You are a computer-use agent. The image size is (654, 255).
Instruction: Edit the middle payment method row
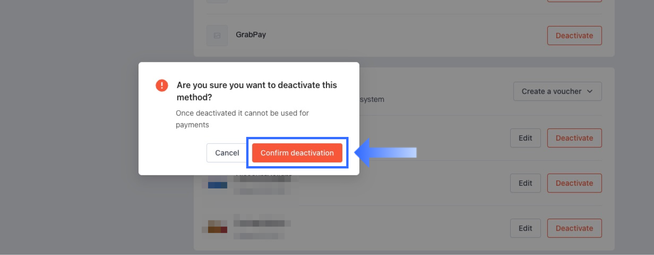(525, 183)
